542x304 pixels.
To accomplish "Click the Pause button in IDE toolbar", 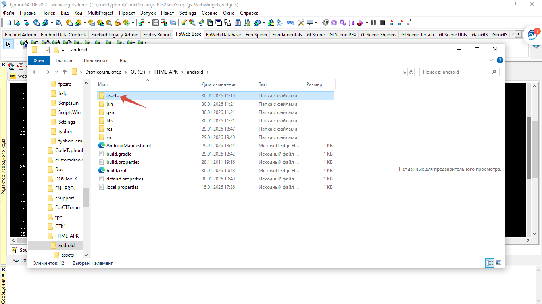I will 374,23.
